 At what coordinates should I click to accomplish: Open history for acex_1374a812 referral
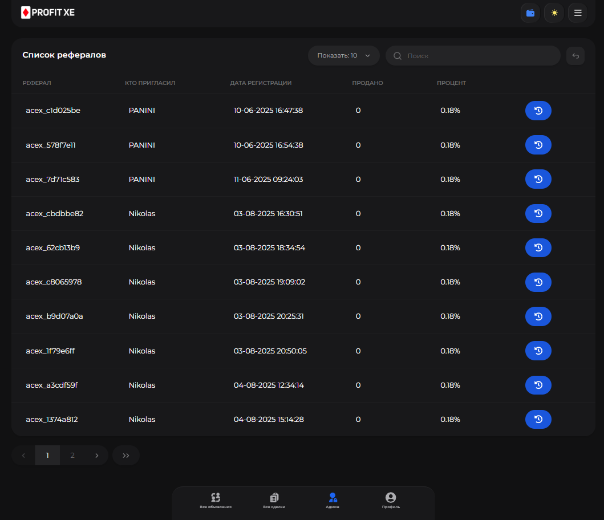(x=538, y=419)
